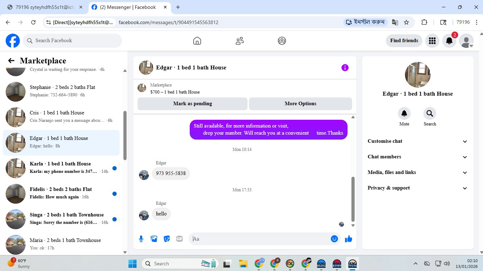Screen dimensions: 483x271
Task: Expand Customise chat section
Action: pyautogui.click(x=418, y=141)
